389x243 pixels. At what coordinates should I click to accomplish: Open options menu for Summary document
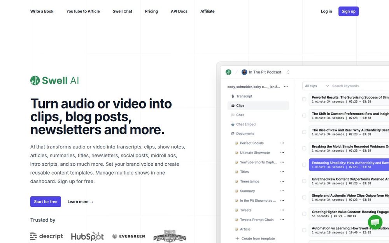pos(282,191)
